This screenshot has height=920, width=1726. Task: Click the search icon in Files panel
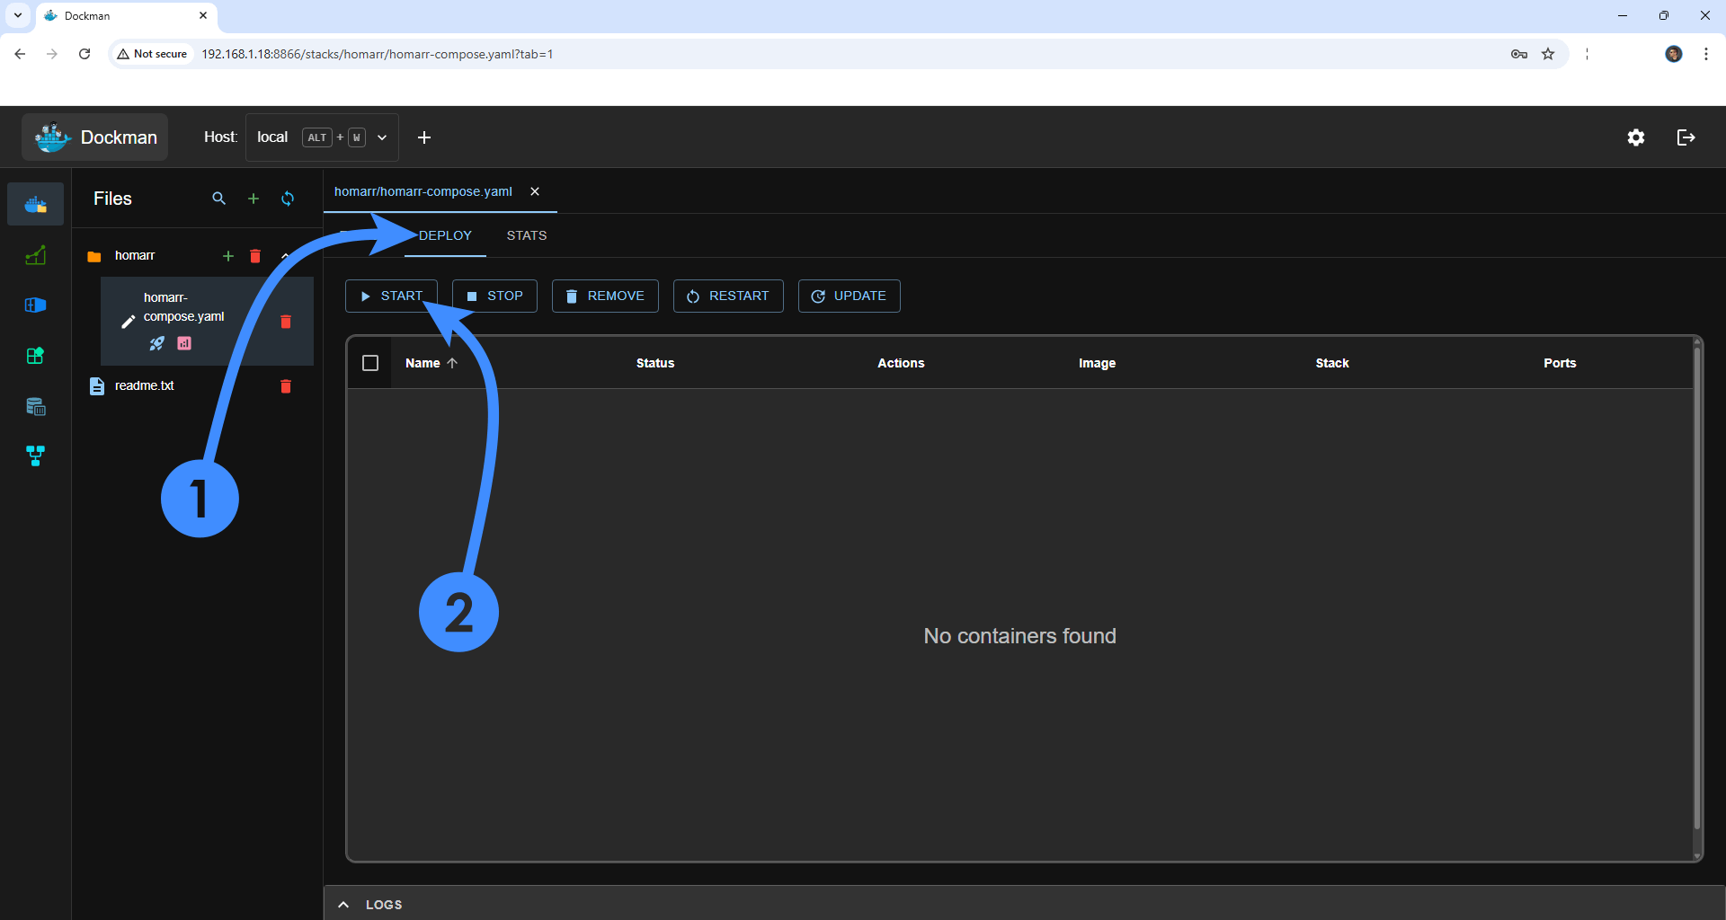[x=218, y=199]
